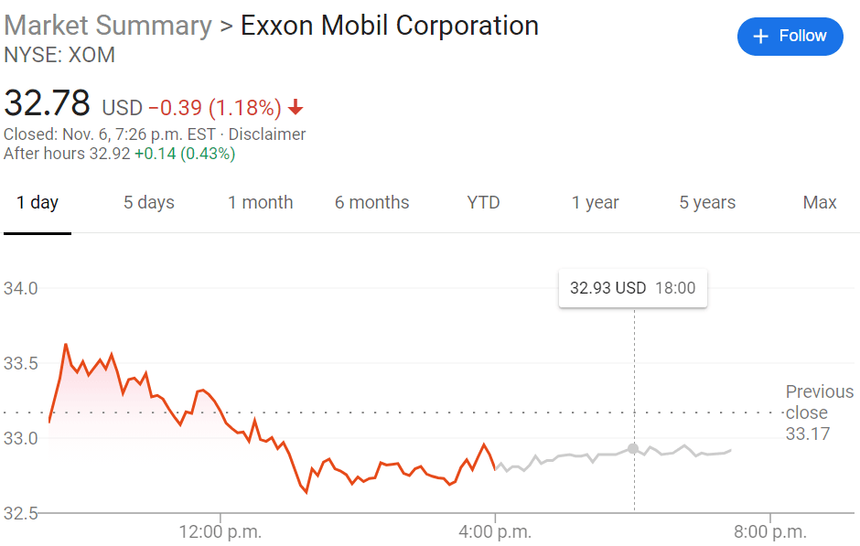
Task: Switch to the 5 days tab
Action: click(x=148, y=203)
